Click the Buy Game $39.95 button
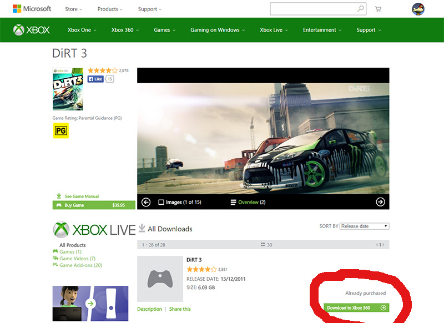The height and width of the screenshot is (323, 444). coord(94,205)
